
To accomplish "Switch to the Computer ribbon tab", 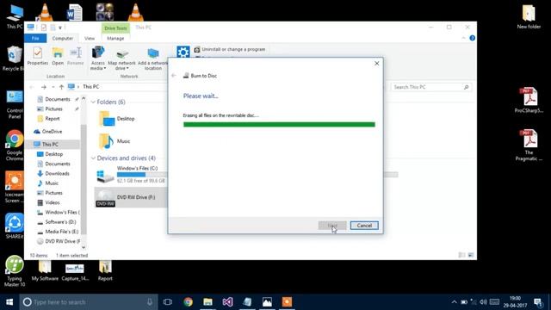I will pyautogui.click(x=63, y=38).
